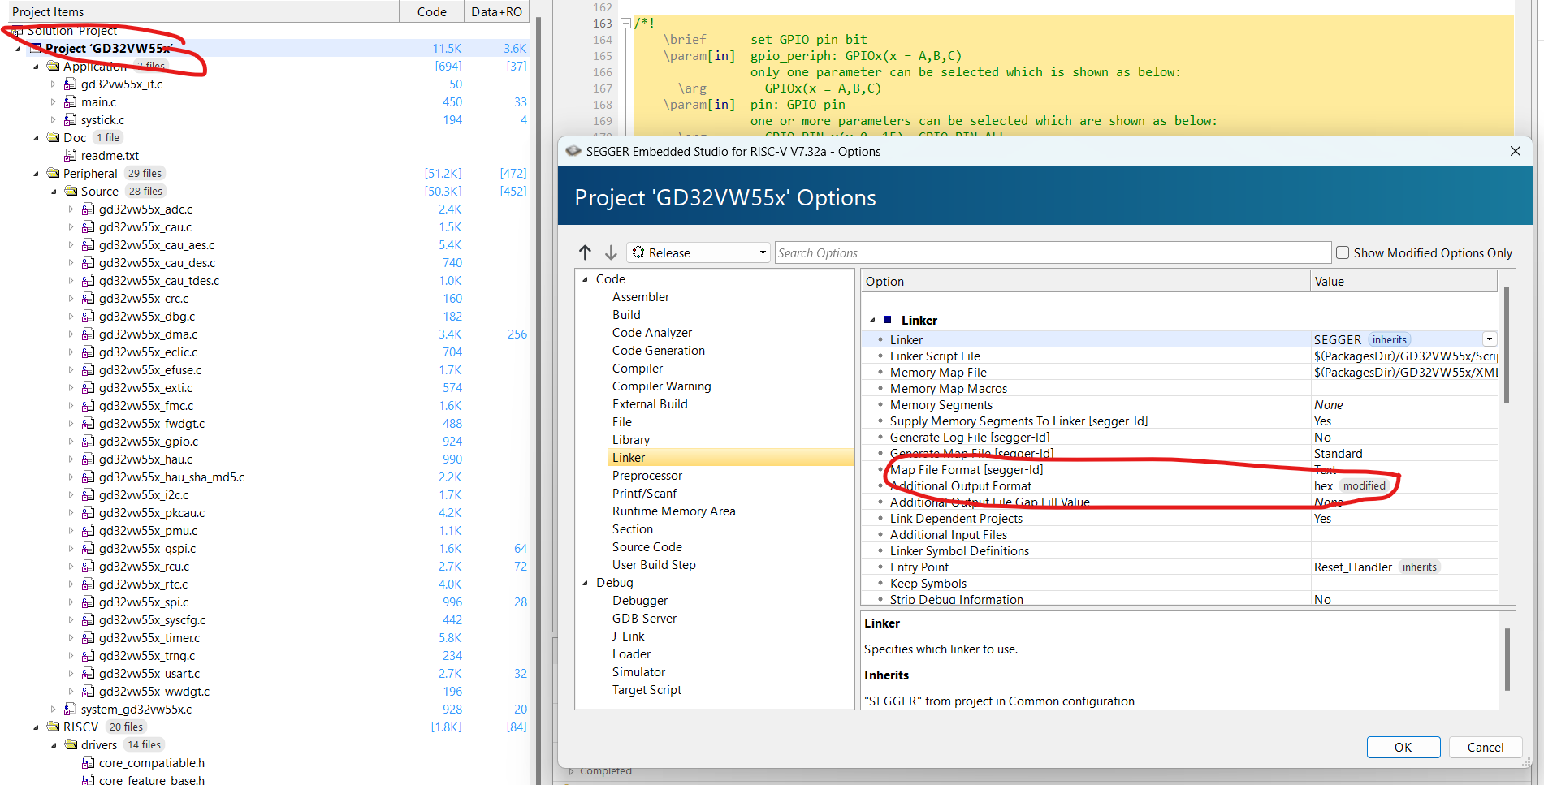Open the Linker value dropdown arrow
1544x785 pixels.
(1489, 339)
